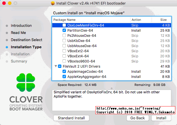Click the split-view divider handle dot
177x125 pixels.
coord(112,88)
